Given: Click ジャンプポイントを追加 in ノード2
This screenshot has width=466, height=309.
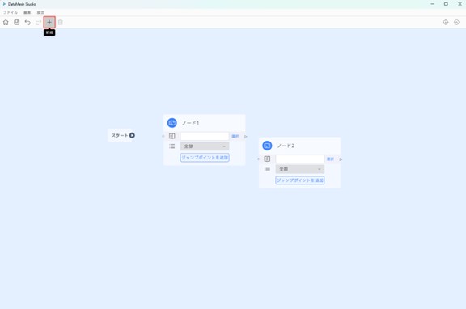Looking at the screenshot, I should [x=300, y=180].
